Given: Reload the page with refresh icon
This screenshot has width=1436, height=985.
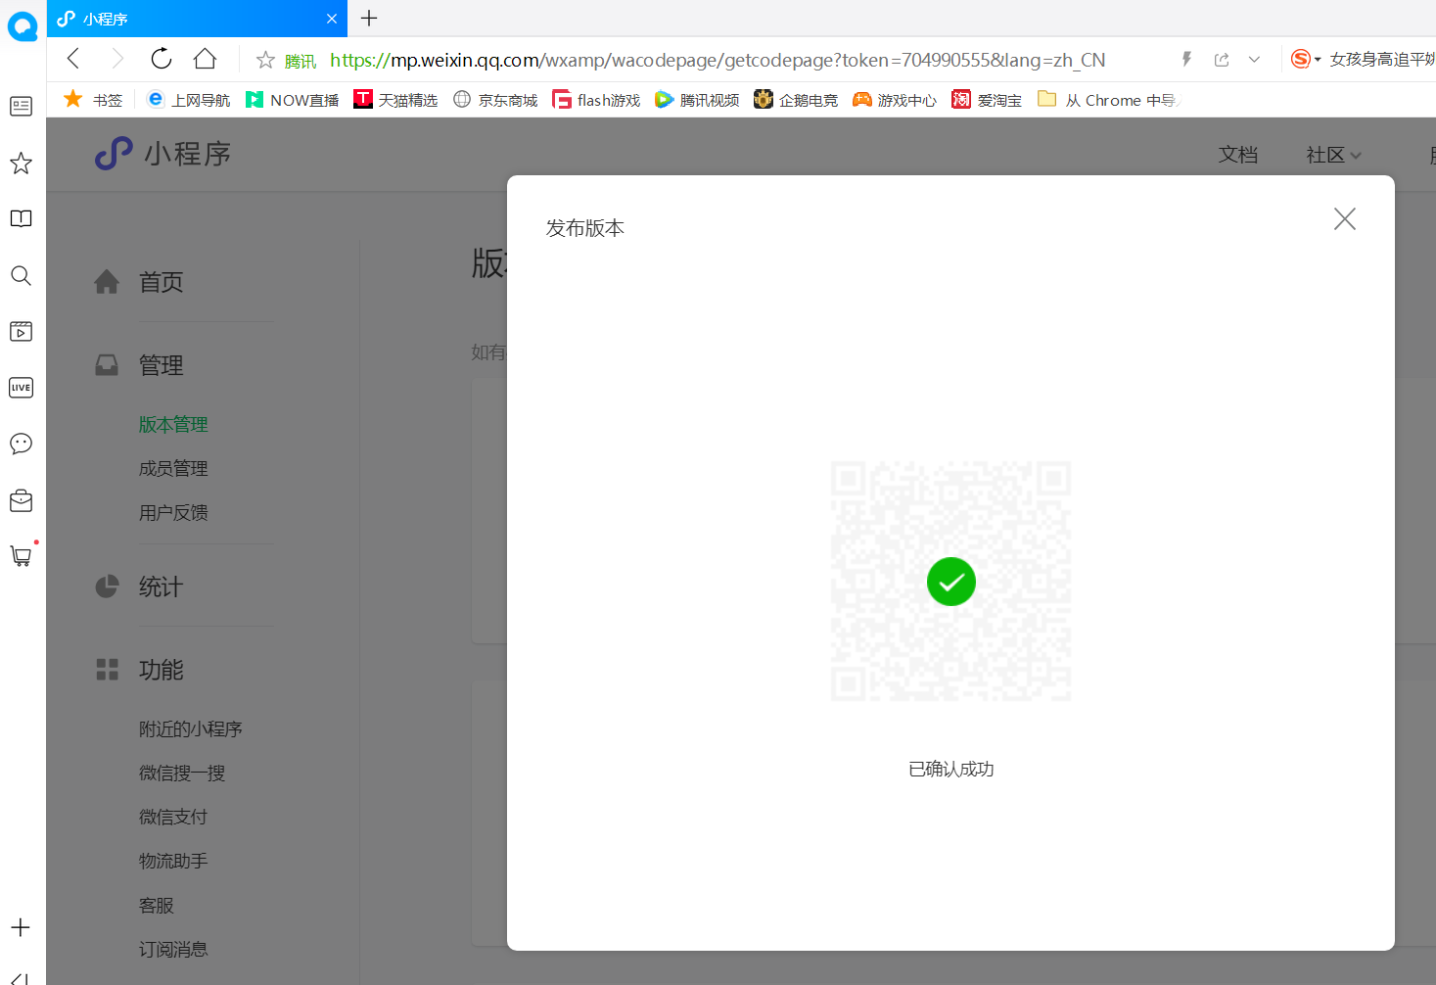Looking at the screenshot, I should click(162, 59).
